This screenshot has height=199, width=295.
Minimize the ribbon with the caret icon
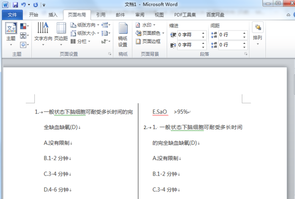pos(288,15)
